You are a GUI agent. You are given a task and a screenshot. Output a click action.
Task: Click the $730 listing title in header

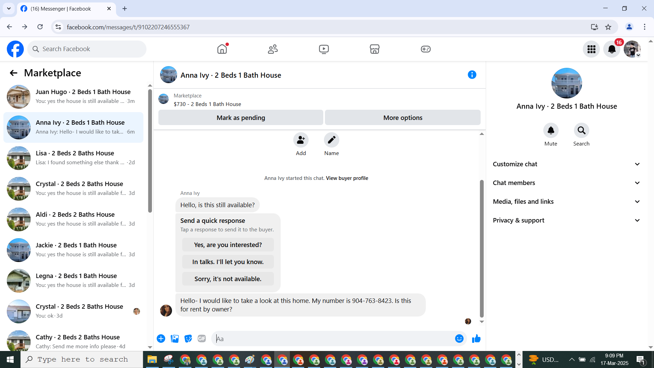(207, 104)
